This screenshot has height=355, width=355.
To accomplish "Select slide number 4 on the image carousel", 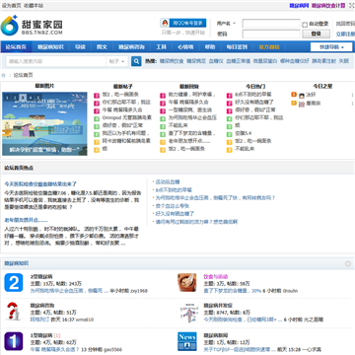I will [x=31, y=98].
